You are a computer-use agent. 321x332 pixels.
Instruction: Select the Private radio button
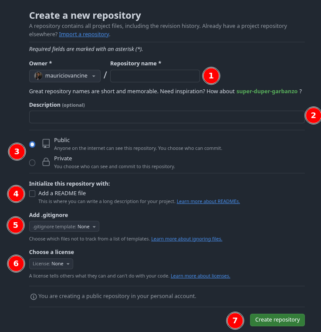click(32, 163)
